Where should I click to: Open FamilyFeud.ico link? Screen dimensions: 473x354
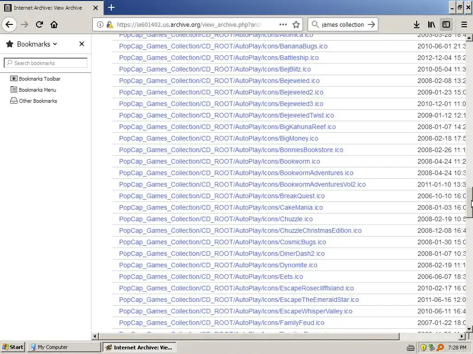pyautogui.click(x=222, y=323)
